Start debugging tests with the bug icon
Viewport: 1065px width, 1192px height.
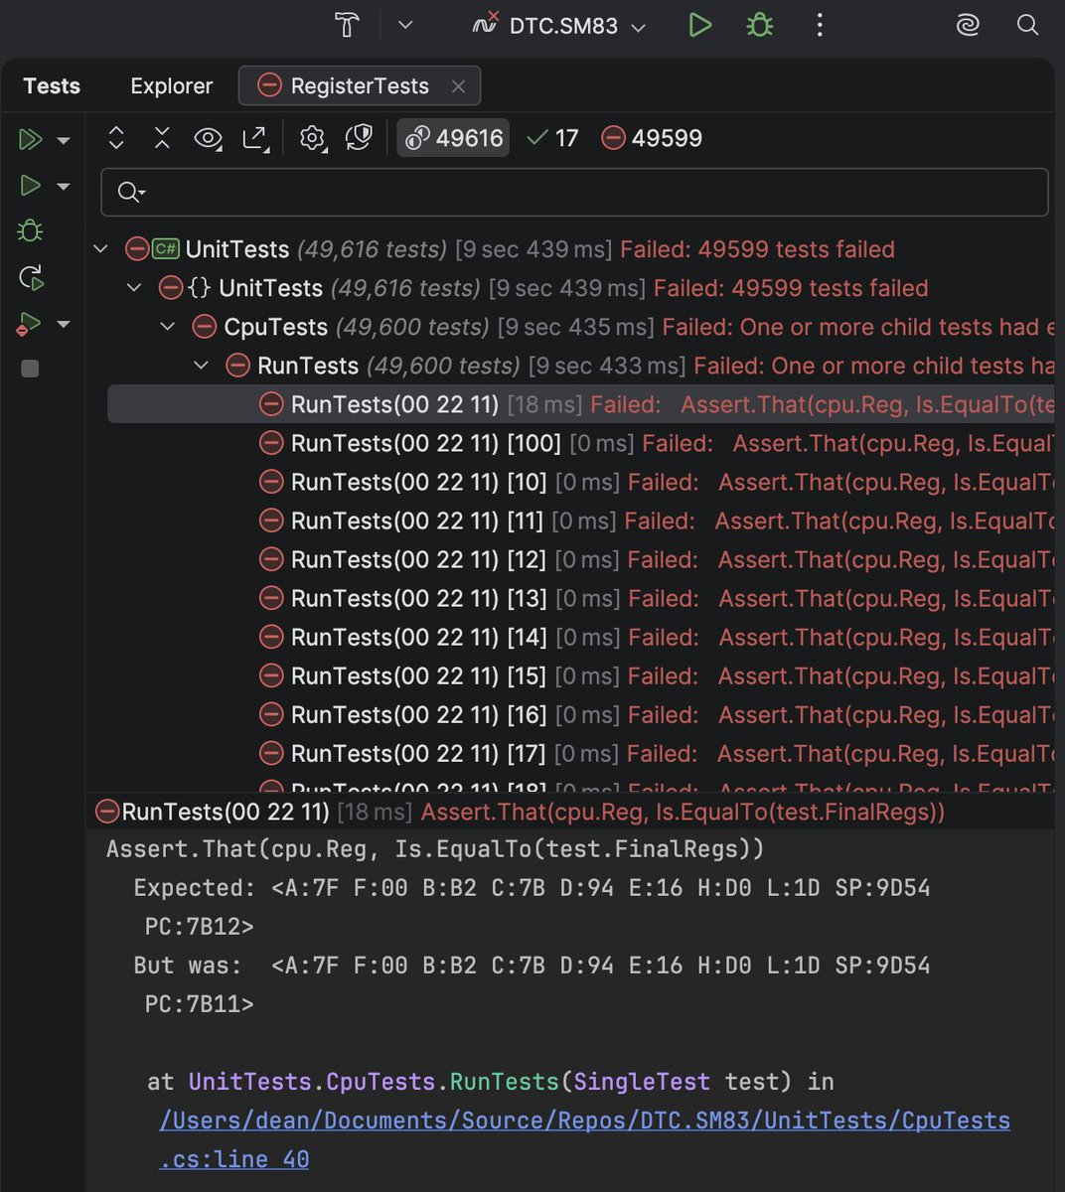(30, 230)
